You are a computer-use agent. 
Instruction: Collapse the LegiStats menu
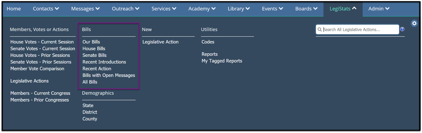point(343,9)
